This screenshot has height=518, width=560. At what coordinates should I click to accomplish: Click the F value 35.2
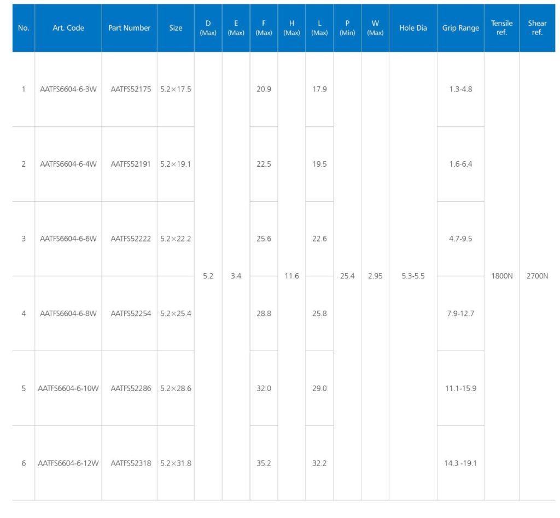[264, 463]
